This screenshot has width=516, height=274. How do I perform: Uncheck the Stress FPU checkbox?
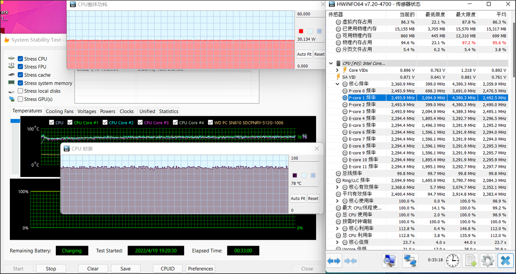coord(20,67)
